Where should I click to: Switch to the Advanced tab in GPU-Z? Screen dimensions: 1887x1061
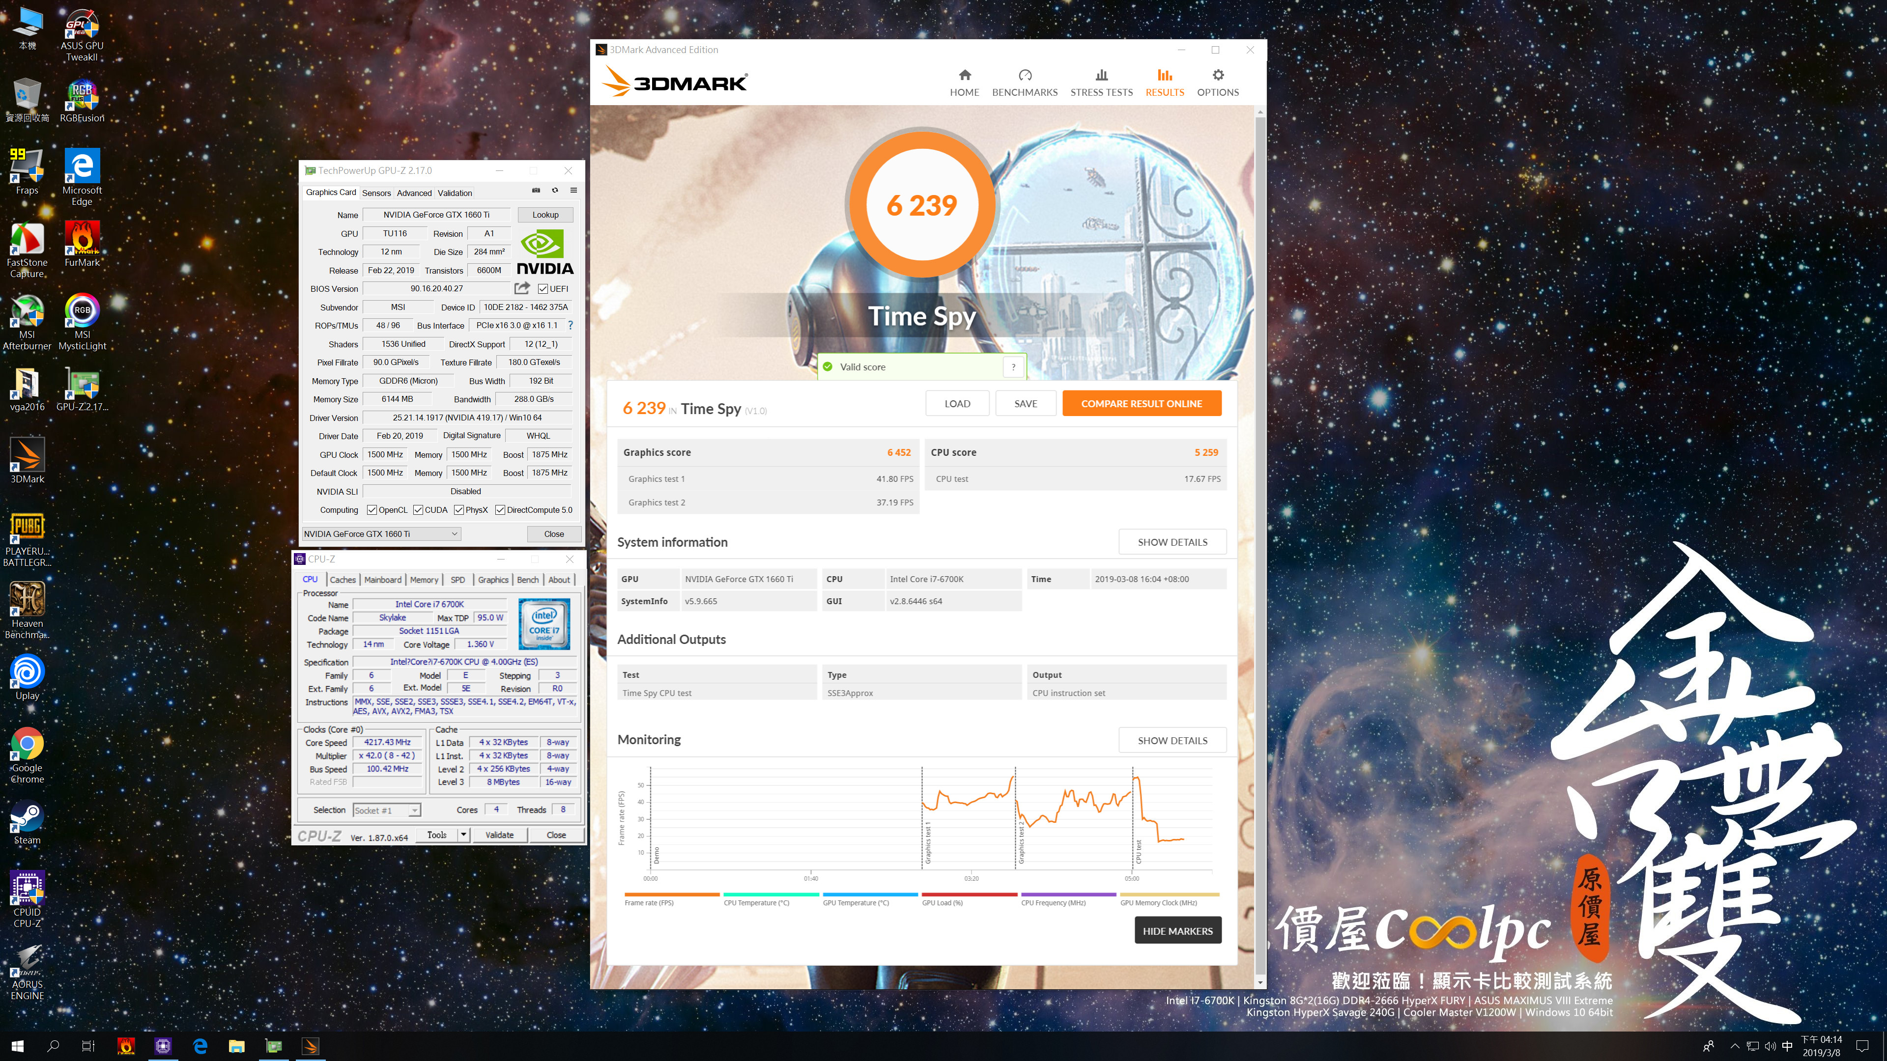pyautogui.click(x=414, y=194)
